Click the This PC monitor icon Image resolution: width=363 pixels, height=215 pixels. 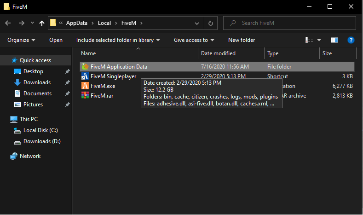pos(14,119)
